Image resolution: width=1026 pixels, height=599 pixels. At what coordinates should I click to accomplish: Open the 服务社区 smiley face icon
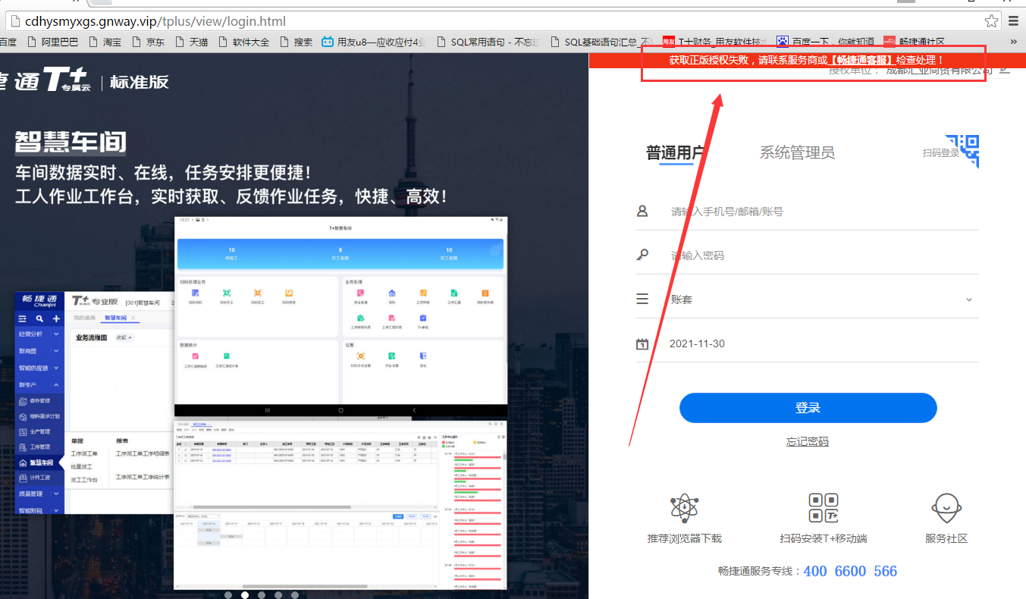pos(946,508)
